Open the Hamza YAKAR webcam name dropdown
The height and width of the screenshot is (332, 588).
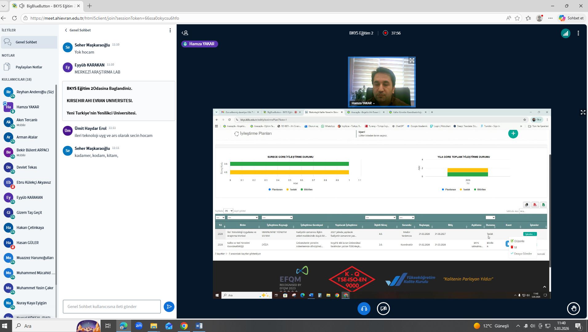click(363, 103)
